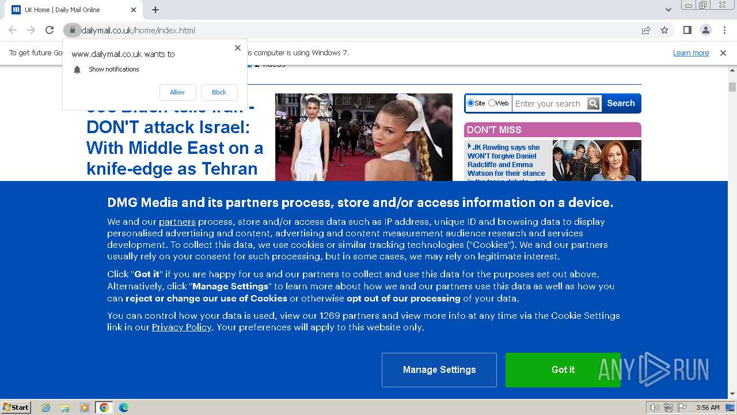The image size is (737, 415).
Task: Open the Action Center flag icon
Action: tap(682, 408)
